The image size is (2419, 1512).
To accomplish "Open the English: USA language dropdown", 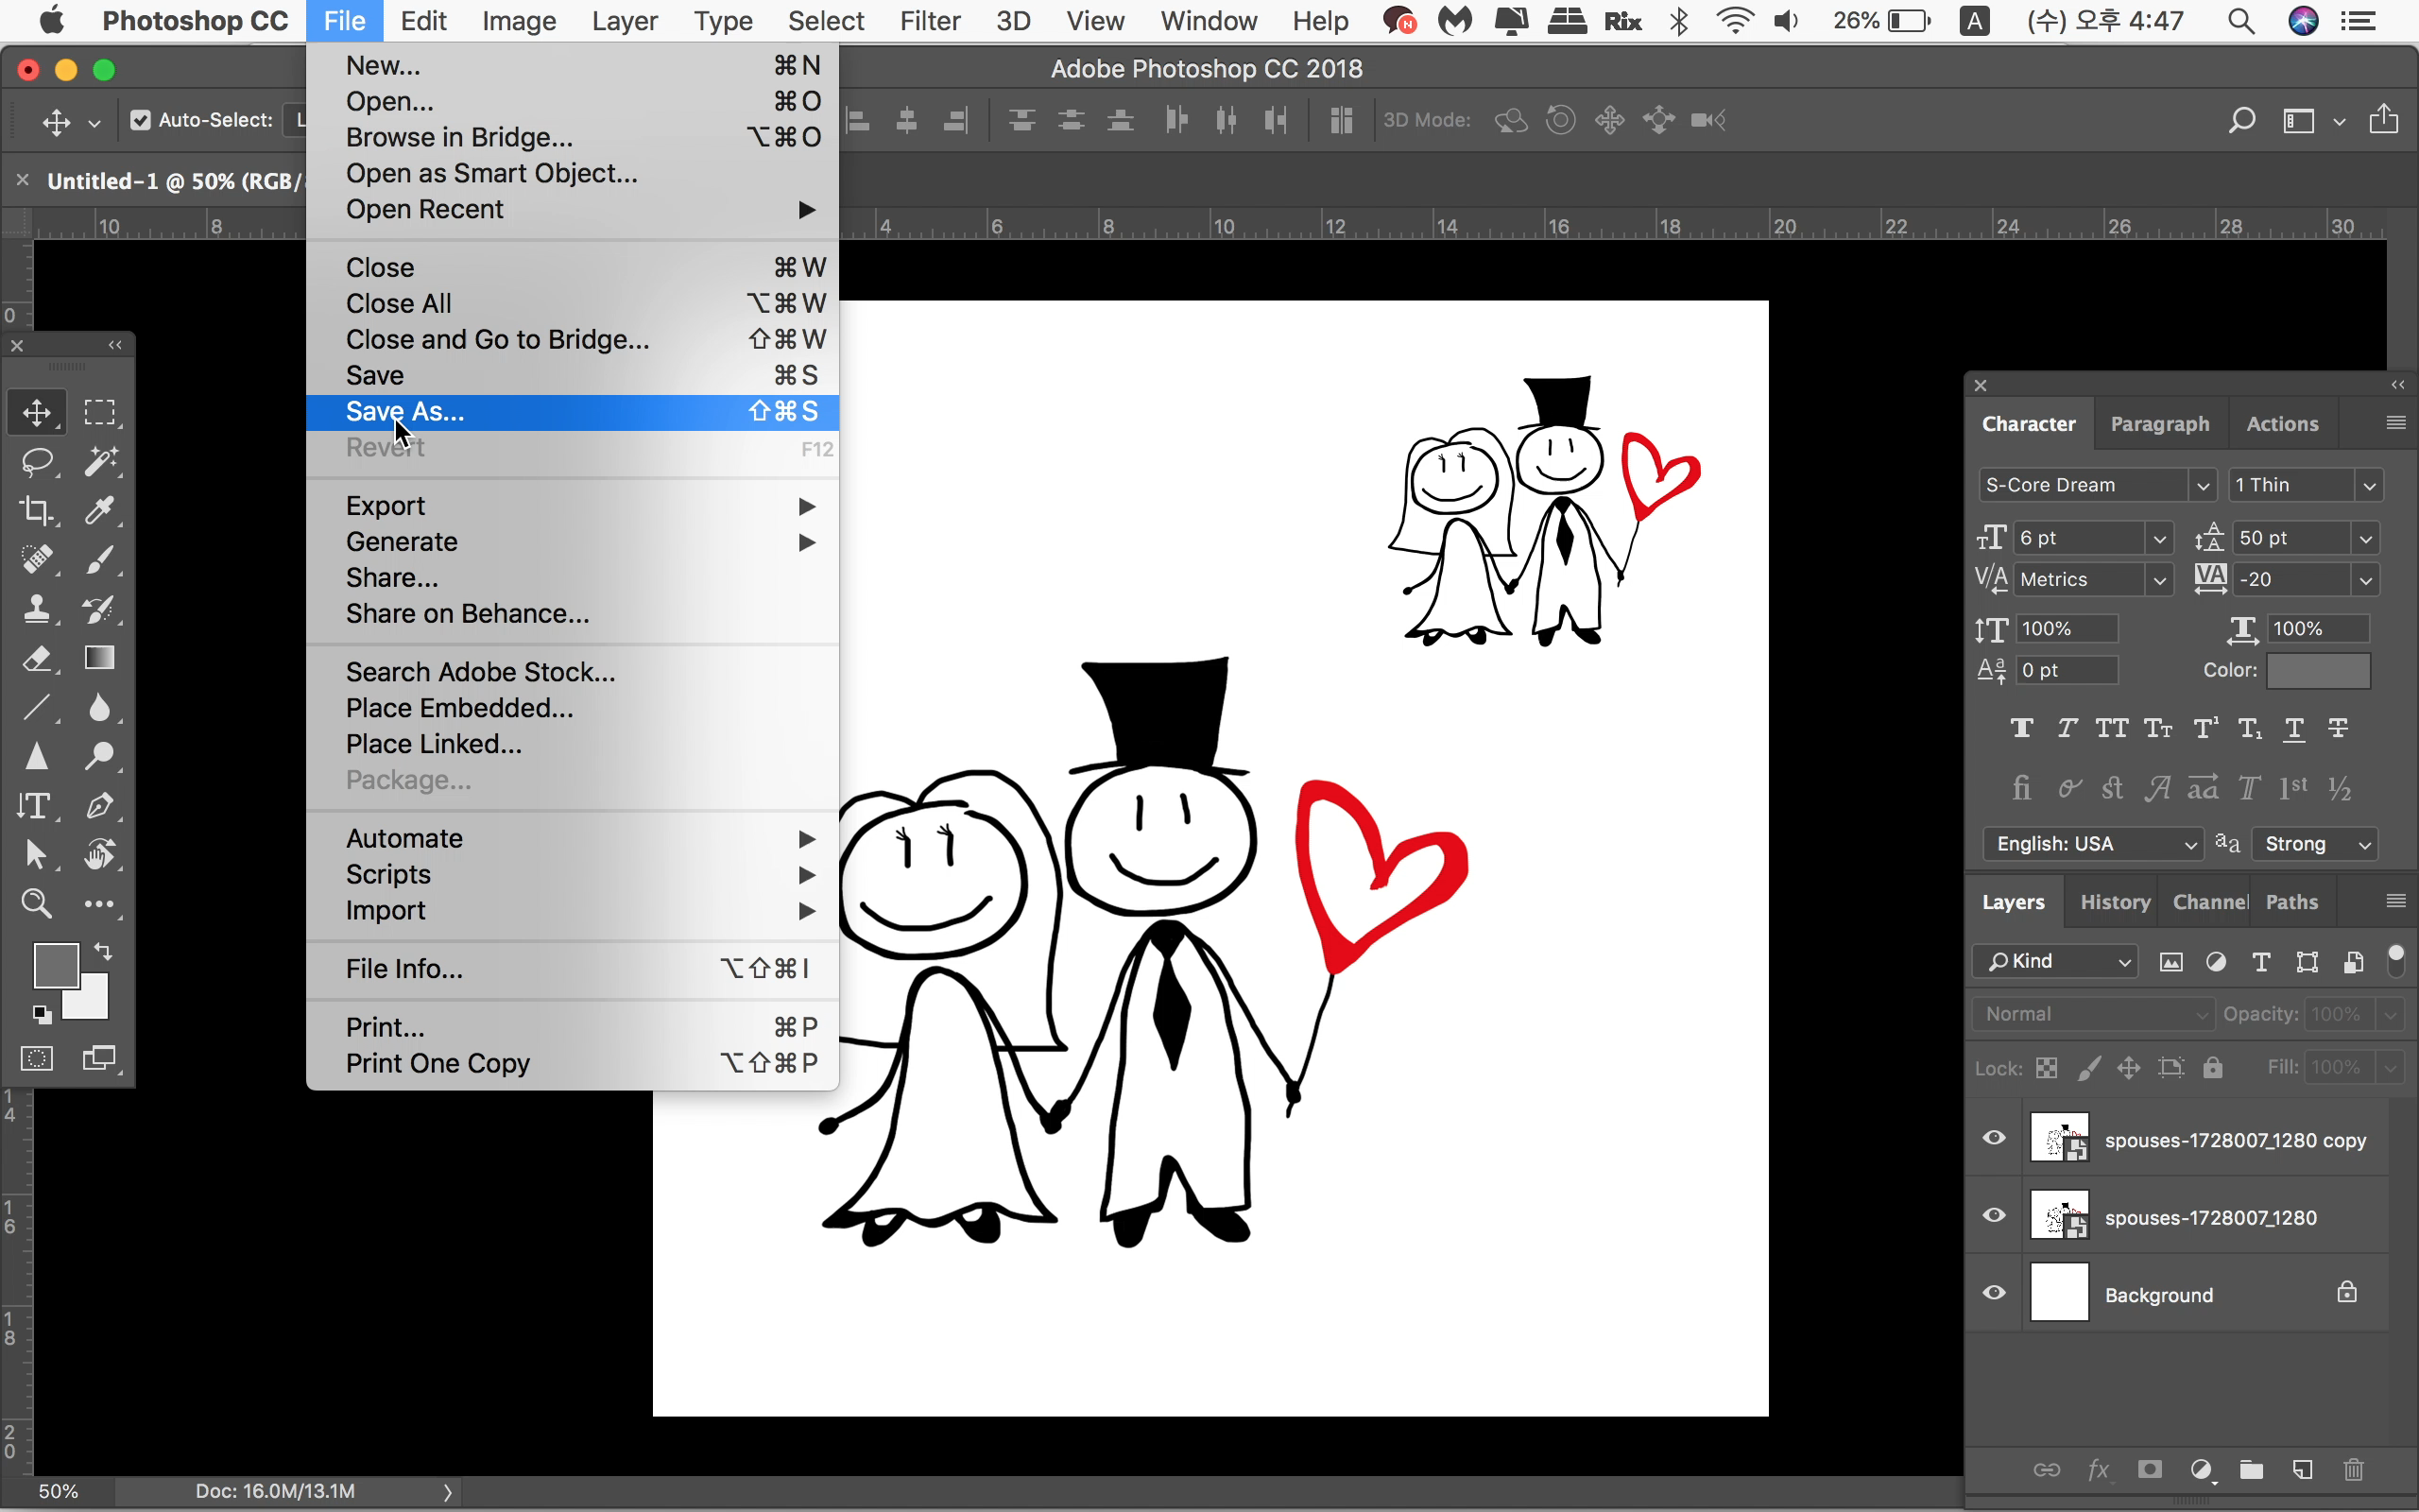I will point(2093,844).
